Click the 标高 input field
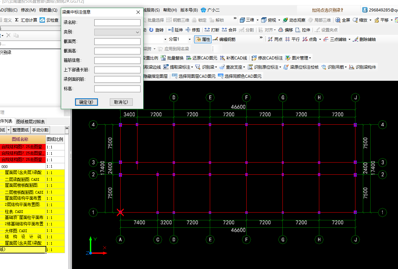The width and height of the screenshot is (398, 269). tap(117, 89)
